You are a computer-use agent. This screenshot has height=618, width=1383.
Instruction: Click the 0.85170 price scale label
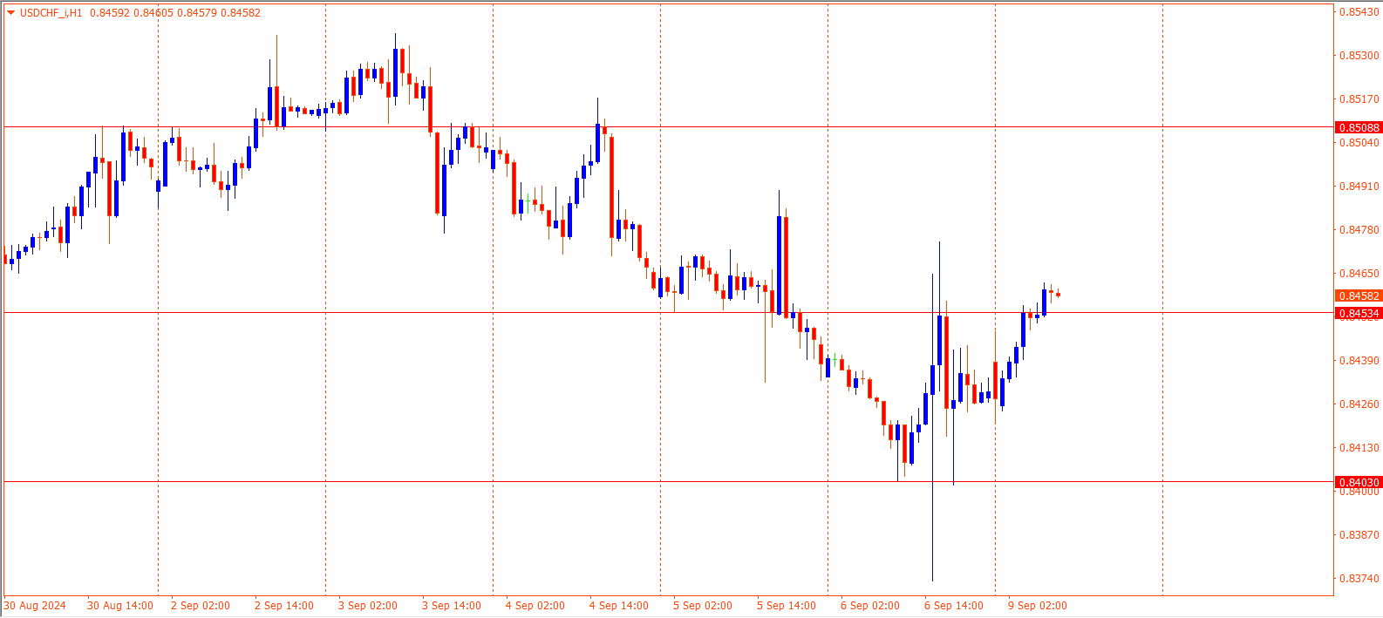pyautogui.click(x=1359, y=99)
